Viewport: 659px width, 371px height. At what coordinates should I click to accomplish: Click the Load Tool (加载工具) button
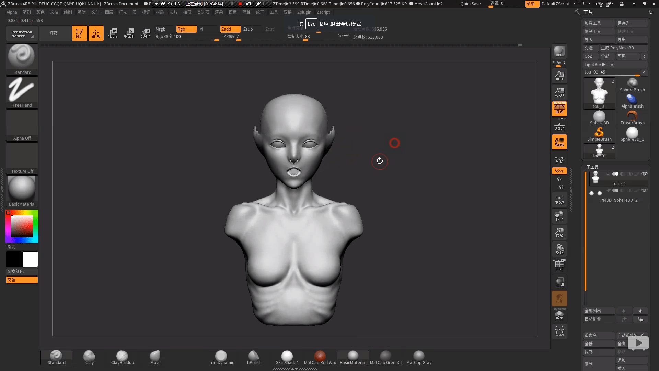click(x=599, y=23)
